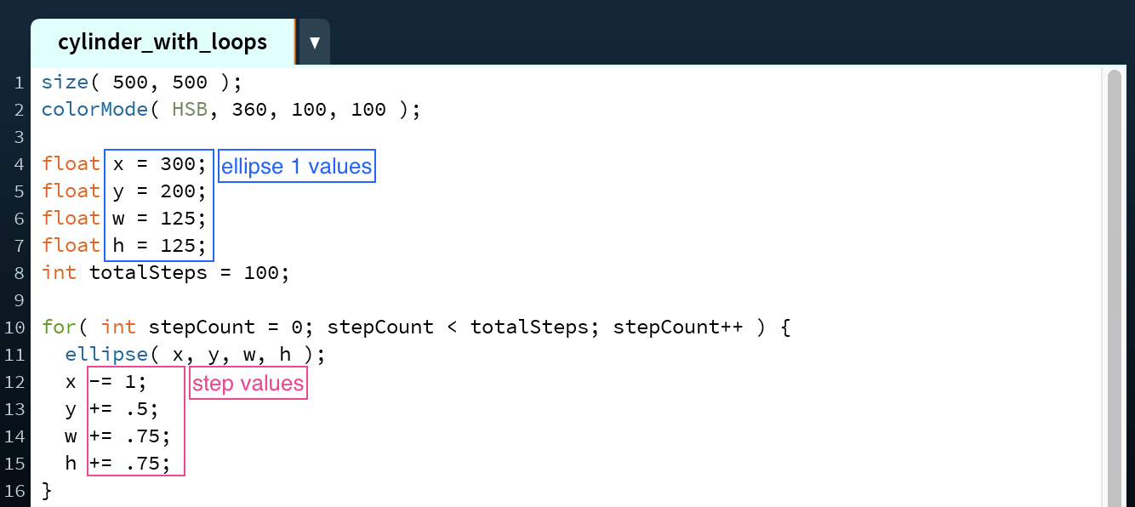Click the 'for' keyword on line 10

click(59, 328)
